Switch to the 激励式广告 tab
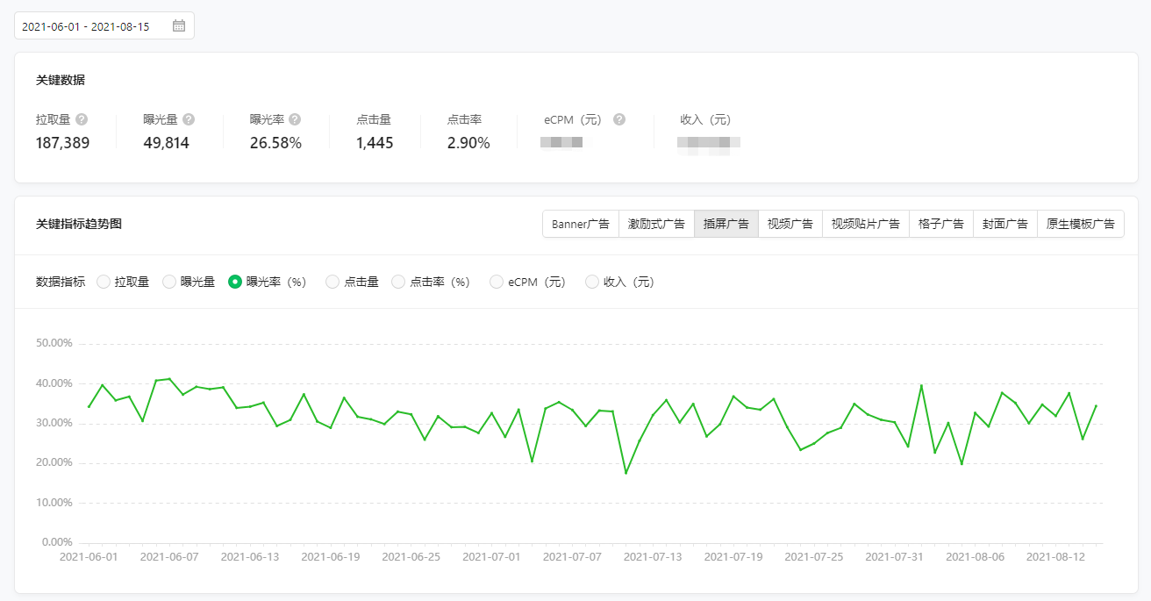The image size is (1151, 601). [656, 224]
